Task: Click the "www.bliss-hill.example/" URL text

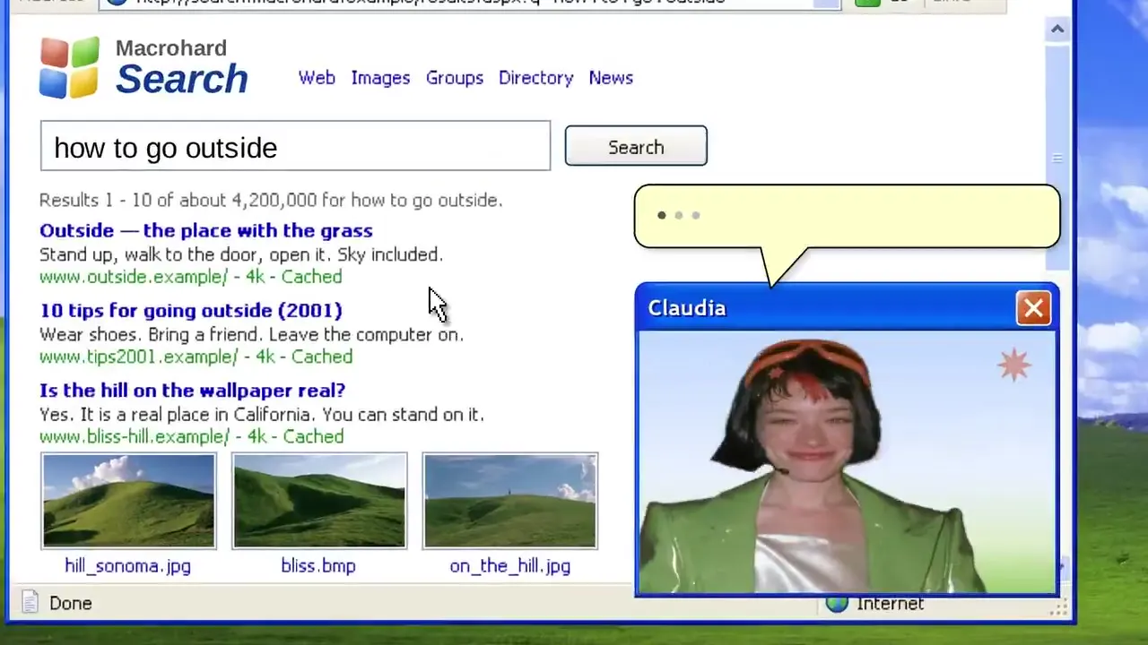Action: click(135, 436)
